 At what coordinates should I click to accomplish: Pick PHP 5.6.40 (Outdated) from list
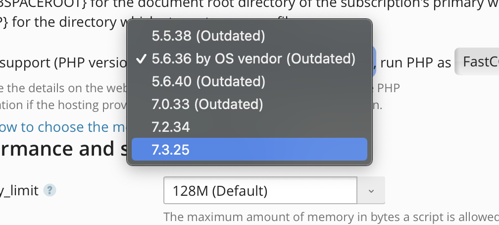click(x=208, y=81)
